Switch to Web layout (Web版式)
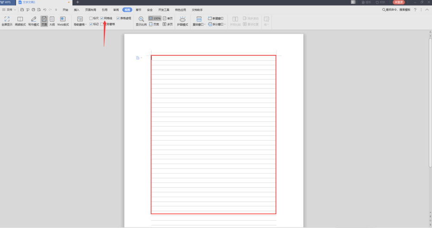The width and height of the screenshot is (432, 228). 63,21
